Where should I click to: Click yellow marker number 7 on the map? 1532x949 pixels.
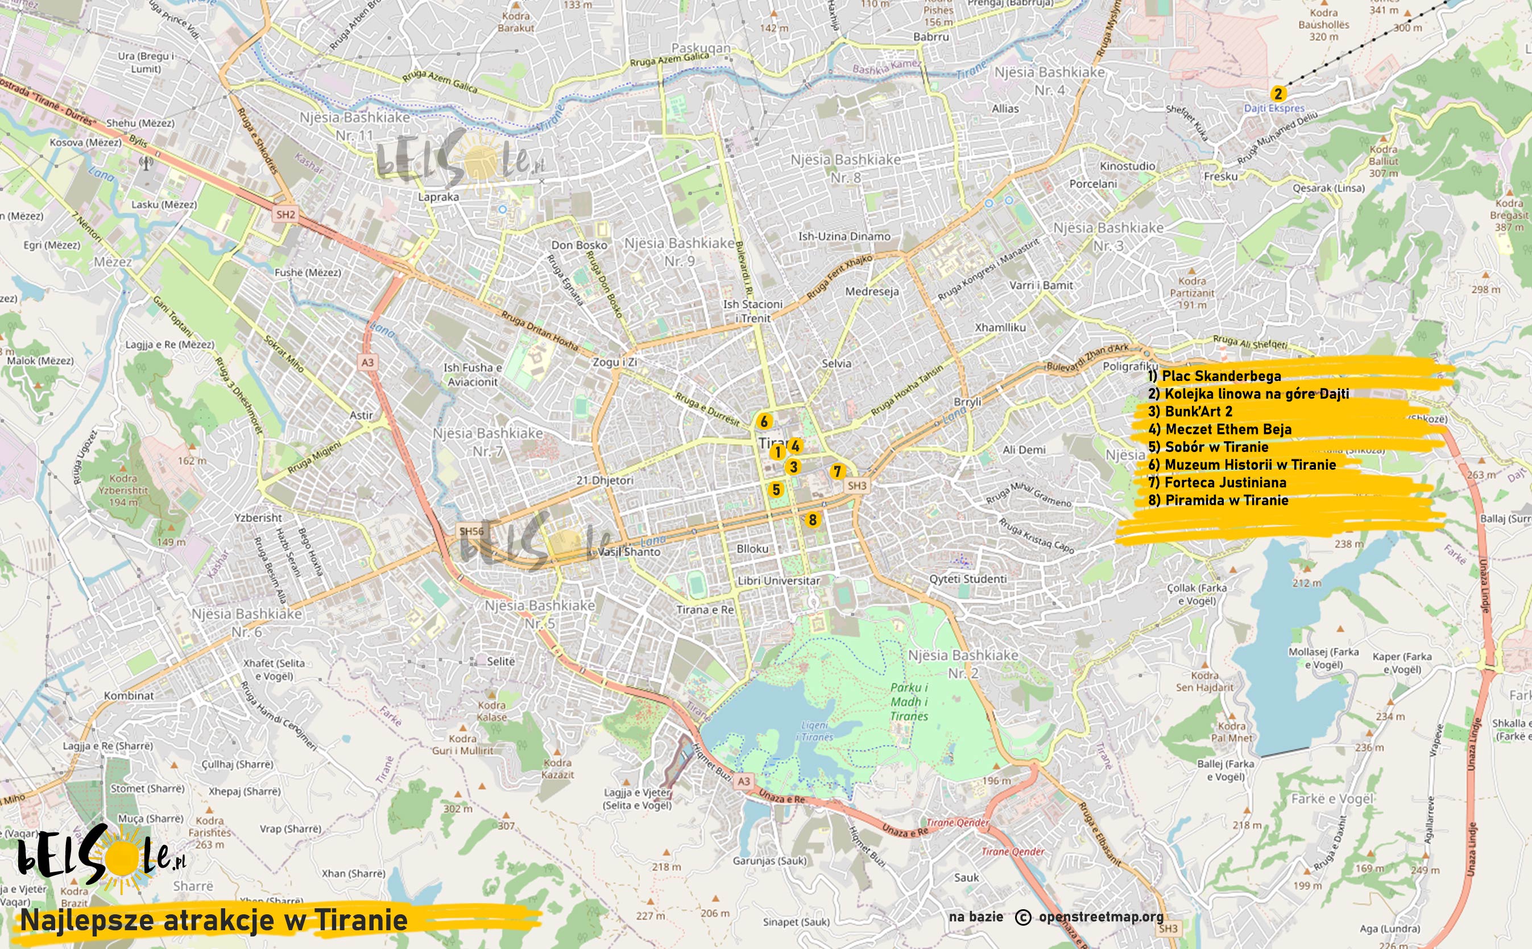pyautogui.click(x=837, y=471)
